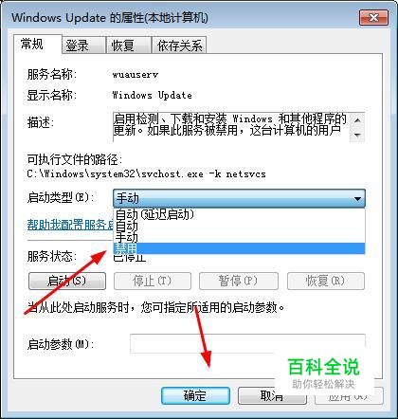
Task: Click description scrollbar up arrow
Action: [x=357, y=120]
